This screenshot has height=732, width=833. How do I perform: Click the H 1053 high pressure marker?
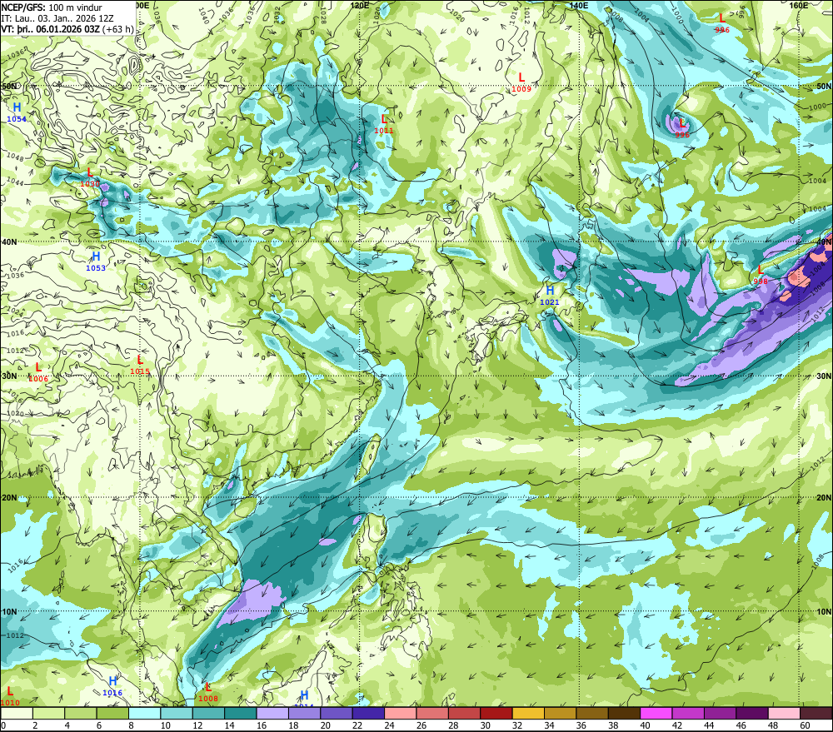[x=96, y=261]
